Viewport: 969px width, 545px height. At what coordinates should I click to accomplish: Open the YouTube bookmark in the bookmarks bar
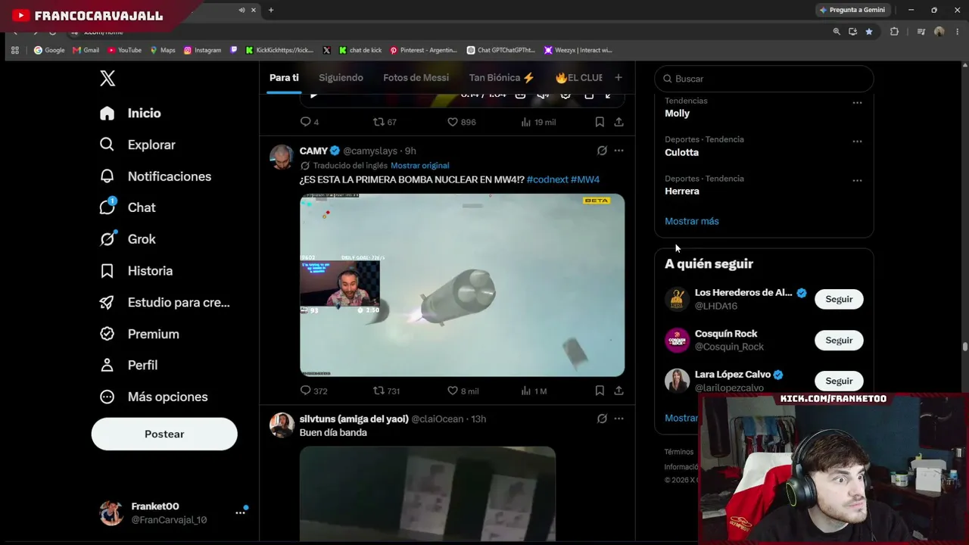click(x=124, y=50)
